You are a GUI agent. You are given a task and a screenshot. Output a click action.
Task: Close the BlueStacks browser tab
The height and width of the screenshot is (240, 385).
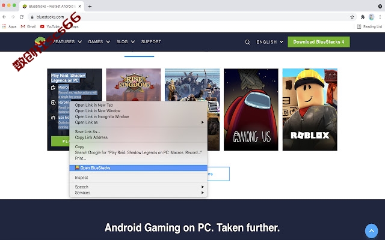click(79, 7)
